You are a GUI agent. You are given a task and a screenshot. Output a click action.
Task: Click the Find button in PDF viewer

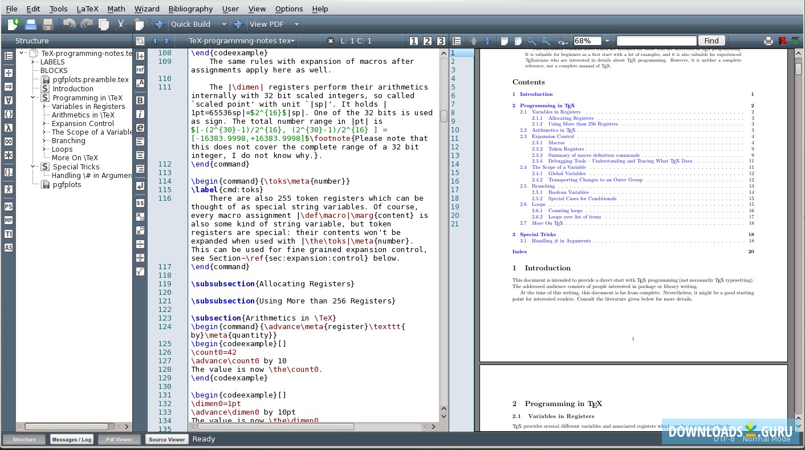[712, 40]
